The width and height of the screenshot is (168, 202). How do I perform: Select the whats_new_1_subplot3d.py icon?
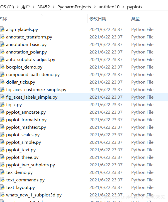coord(2,195)
